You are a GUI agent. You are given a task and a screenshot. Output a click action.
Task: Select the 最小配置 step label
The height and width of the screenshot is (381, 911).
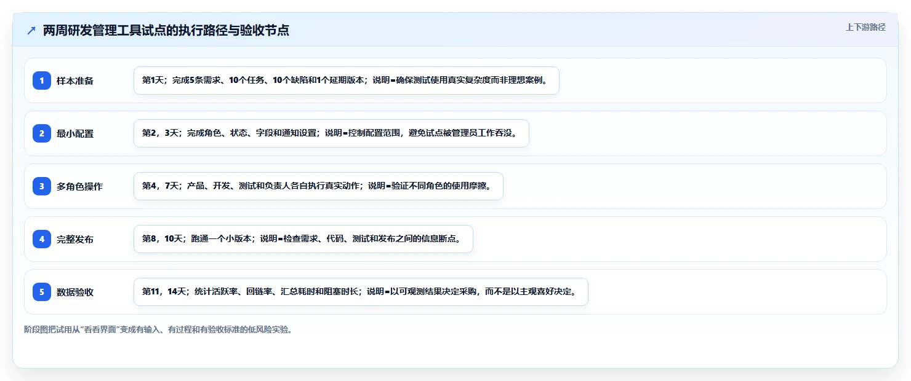(x=75, y=133)
